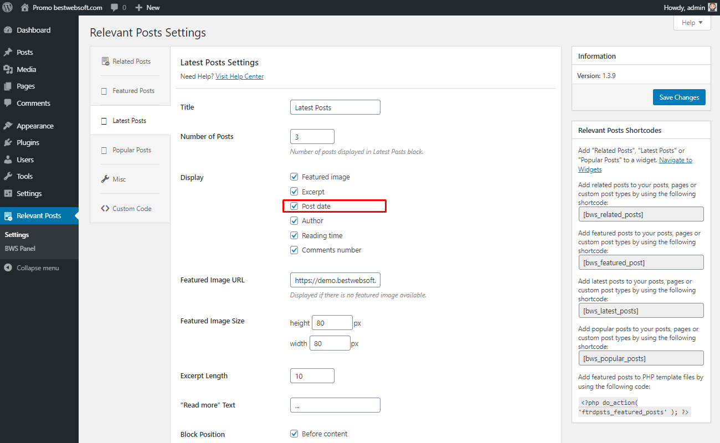The width and height of the screenshot is (720, 443).
Task: Open the Dashboard menu icon
Action: point(8,30)
